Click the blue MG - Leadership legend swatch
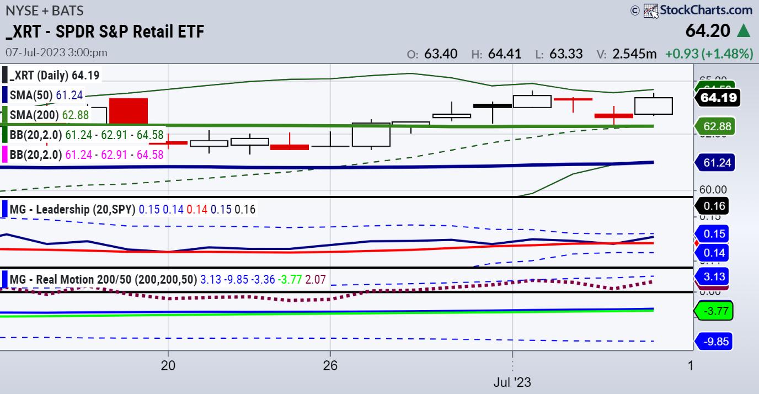This screenshot has height=394, width=759. (x=4, y=209)
